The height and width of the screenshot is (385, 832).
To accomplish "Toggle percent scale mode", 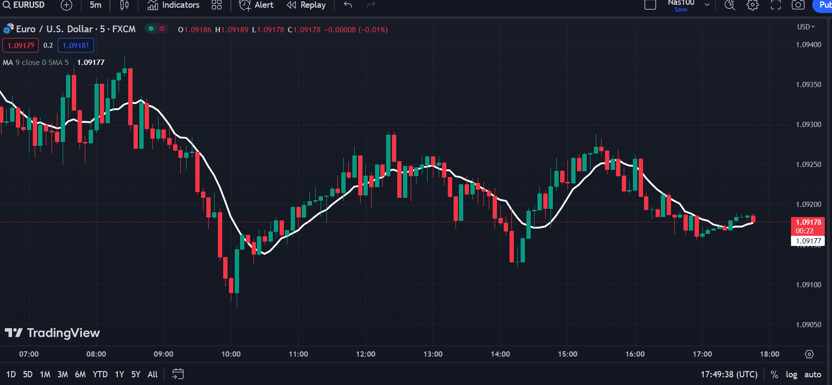I will [x=774, y=374].
